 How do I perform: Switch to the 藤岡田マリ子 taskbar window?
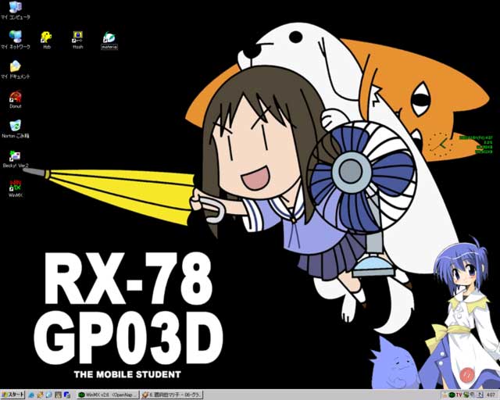tap(171, 395)
